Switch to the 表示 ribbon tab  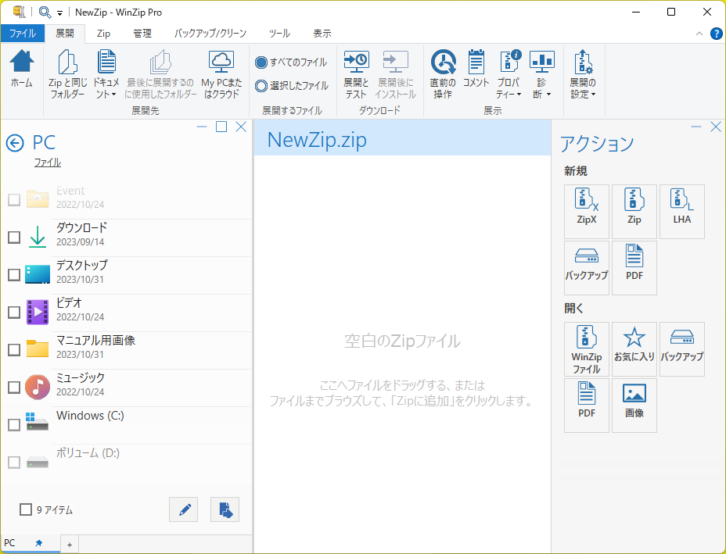(323, 34)
